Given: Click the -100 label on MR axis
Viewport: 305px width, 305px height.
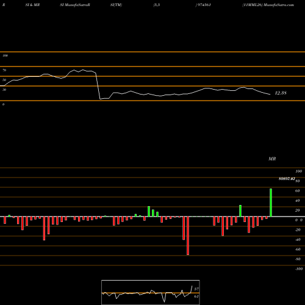Looking at the screenshot, I should [298, 269].
